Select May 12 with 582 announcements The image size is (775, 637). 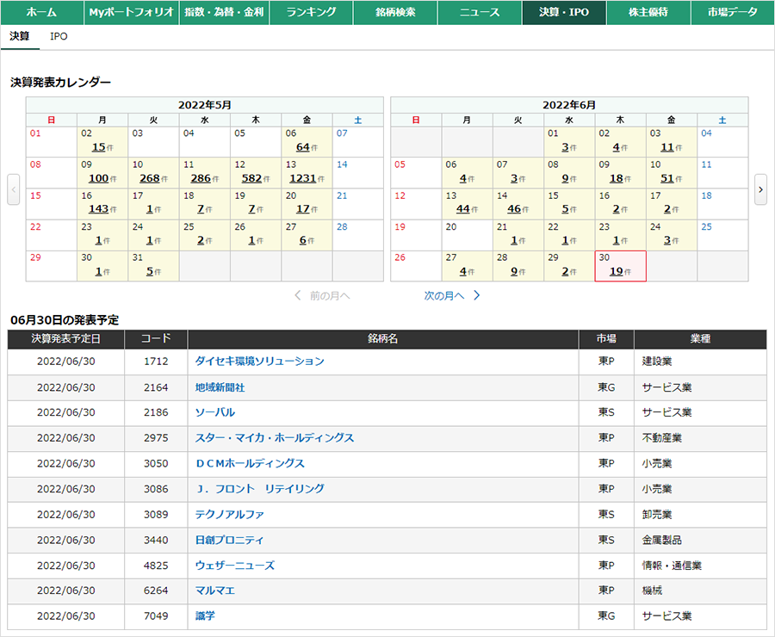(x=251, y=178)
